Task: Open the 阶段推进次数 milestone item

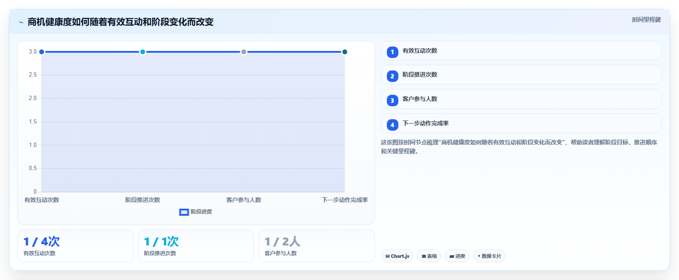Action: [521, 75]
